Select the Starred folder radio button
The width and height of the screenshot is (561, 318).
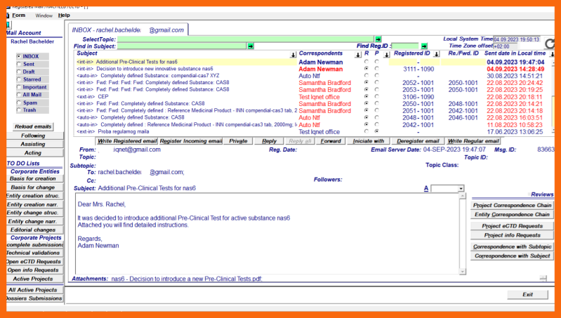pyautogui.click(x=18, y=79)
